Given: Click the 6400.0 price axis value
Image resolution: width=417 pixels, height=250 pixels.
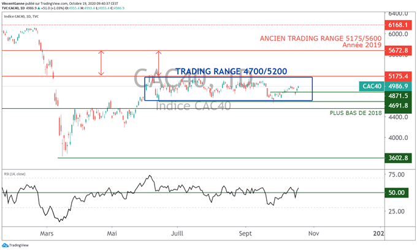Looking at the screenshot, I should click(x=398, y=14).
